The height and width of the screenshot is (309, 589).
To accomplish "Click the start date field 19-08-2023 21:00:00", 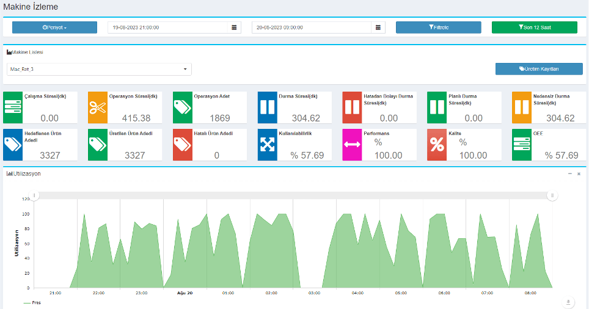I will [x=167, y=27].
